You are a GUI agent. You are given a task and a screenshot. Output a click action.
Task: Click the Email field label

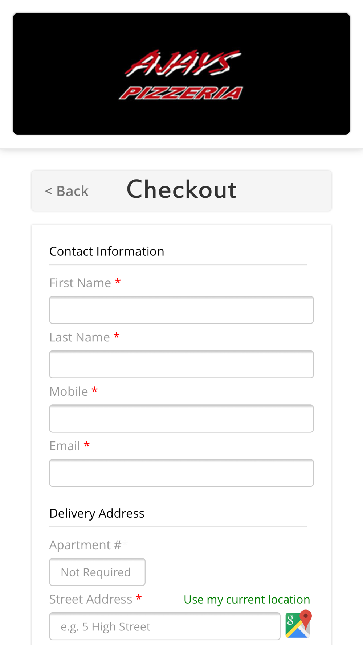(65, 446)
